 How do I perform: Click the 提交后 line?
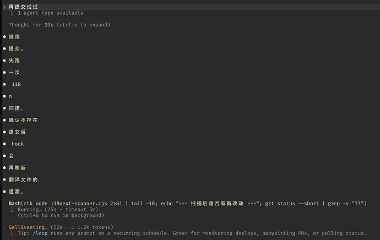[17, 132]
